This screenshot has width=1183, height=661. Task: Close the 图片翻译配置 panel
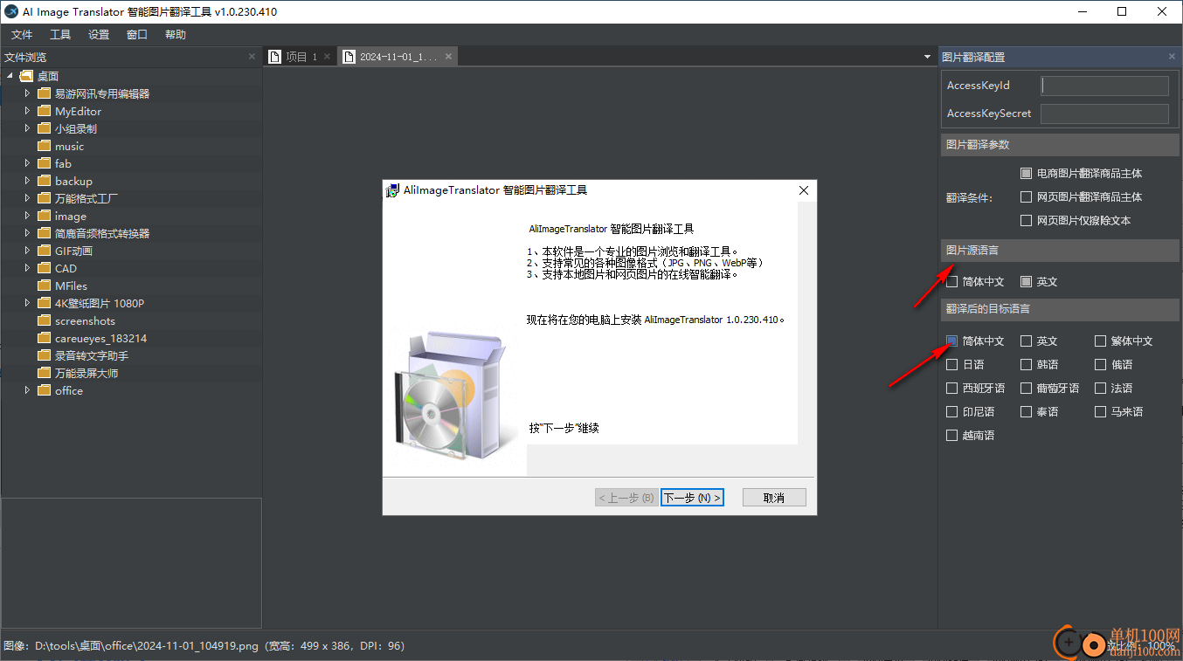point(1172,57)
